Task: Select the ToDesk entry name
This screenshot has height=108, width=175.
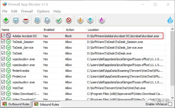Action: tap(17, 53)
